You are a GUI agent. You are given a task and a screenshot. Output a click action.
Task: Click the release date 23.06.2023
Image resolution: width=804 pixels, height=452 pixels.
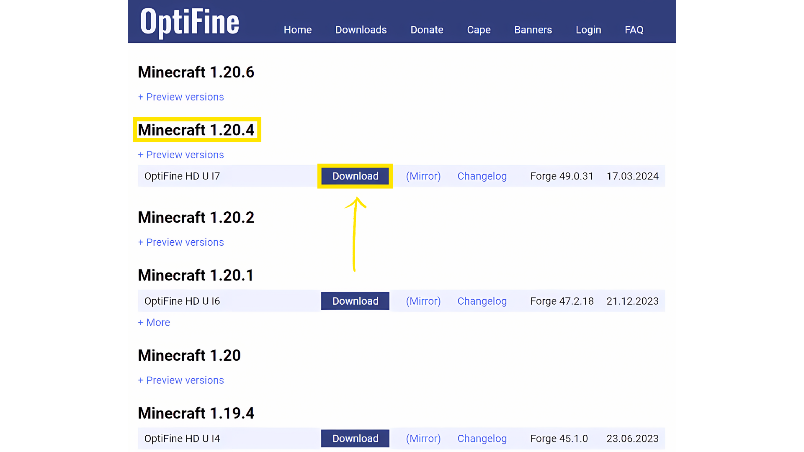coord(632,438)
